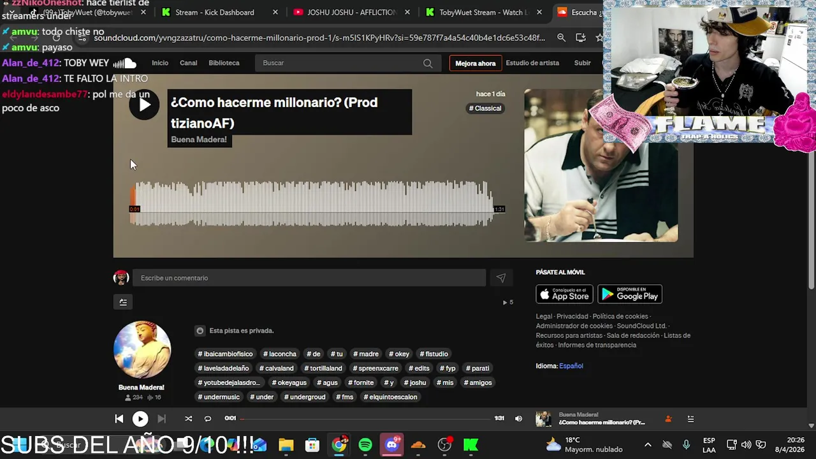Go to Inicio in SoundCloud nav
The width and height of the screenshot is (816, 459).
(x=160, y=63)
